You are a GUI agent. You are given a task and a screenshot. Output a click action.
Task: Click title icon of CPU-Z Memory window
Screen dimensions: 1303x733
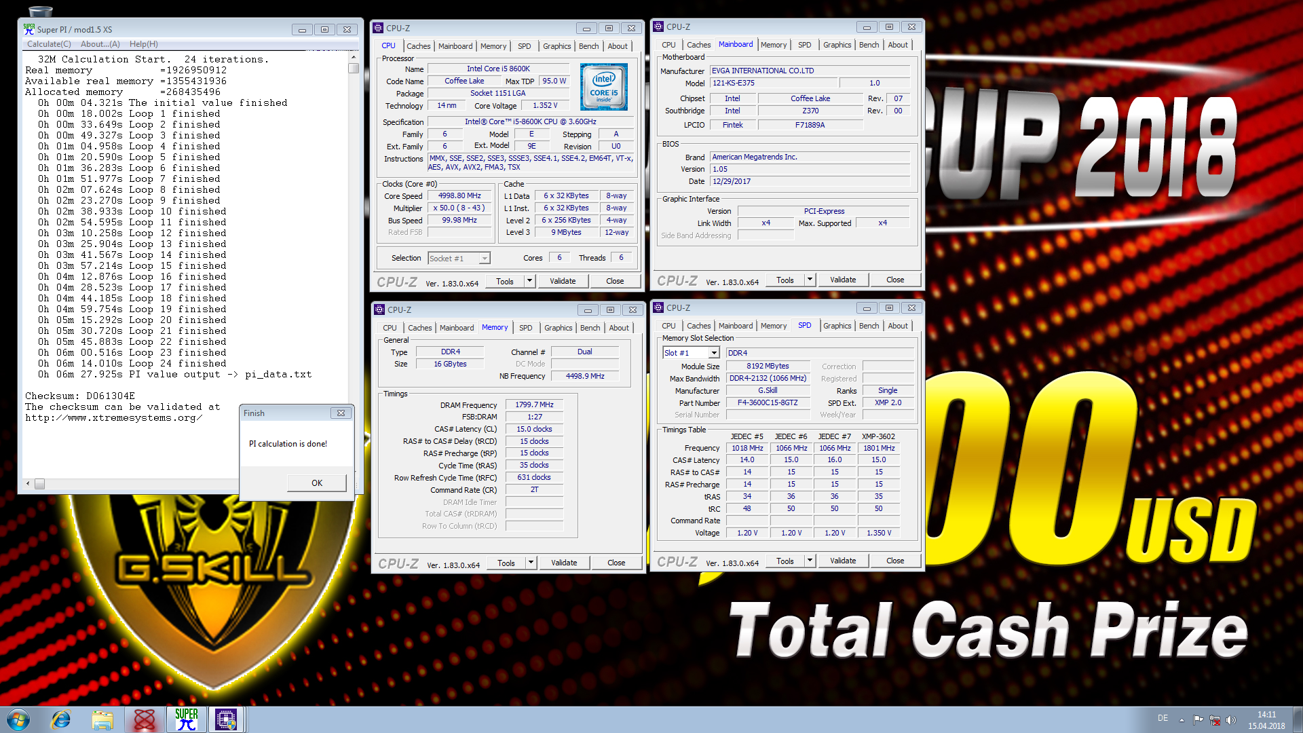point(380,309)
